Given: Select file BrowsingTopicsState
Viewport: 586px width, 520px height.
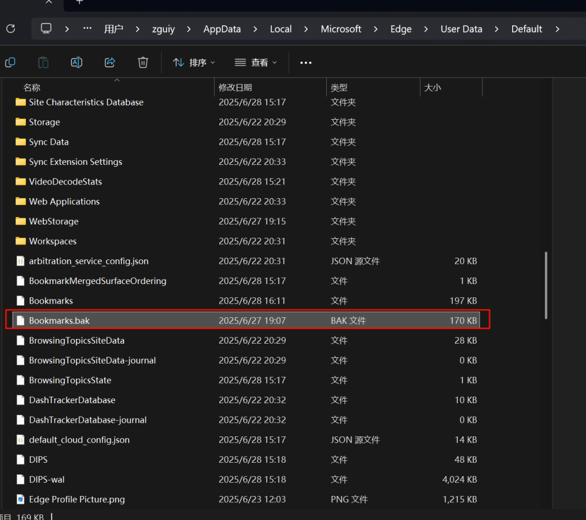Looking at the screenshot, I should (x=70, y=380).
